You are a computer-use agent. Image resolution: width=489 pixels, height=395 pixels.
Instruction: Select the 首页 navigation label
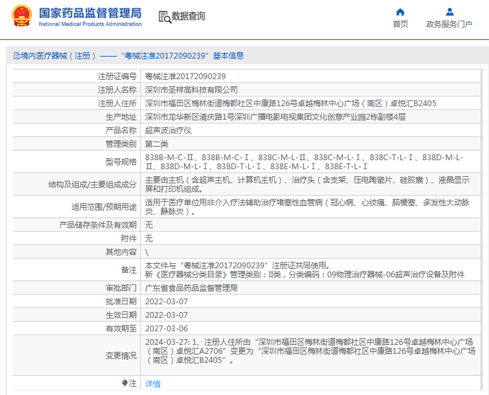(400, 24)
